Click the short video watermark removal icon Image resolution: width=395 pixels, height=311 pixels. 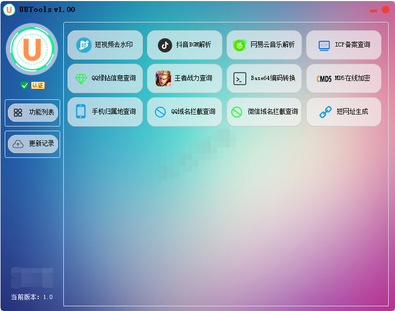84,45
